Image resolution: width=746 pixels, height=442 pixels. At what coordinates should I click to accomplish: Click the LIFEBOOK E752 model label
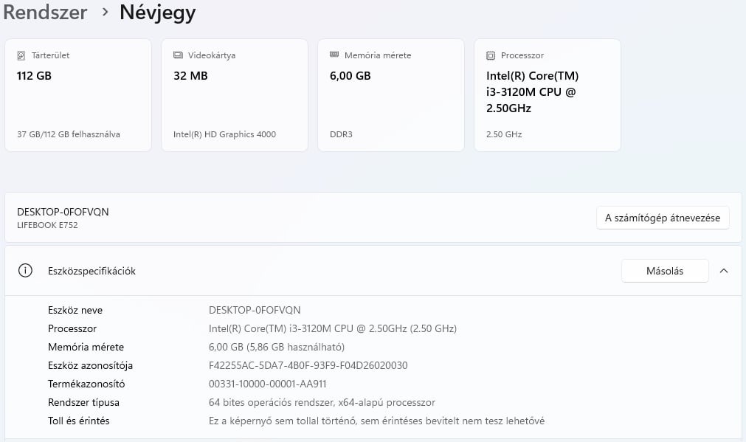47,225
